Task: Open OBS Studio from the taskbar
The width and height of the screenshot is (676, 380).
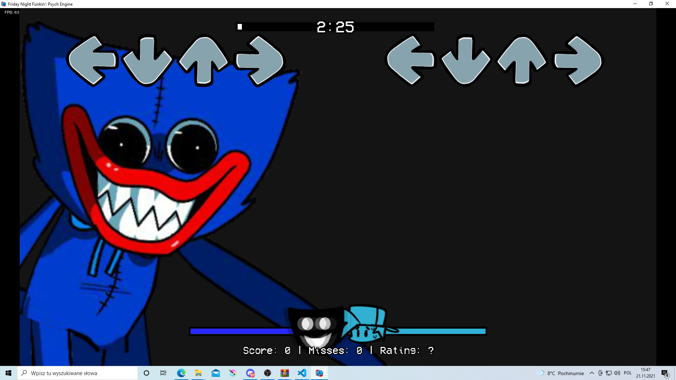Action: coord(268,373)
